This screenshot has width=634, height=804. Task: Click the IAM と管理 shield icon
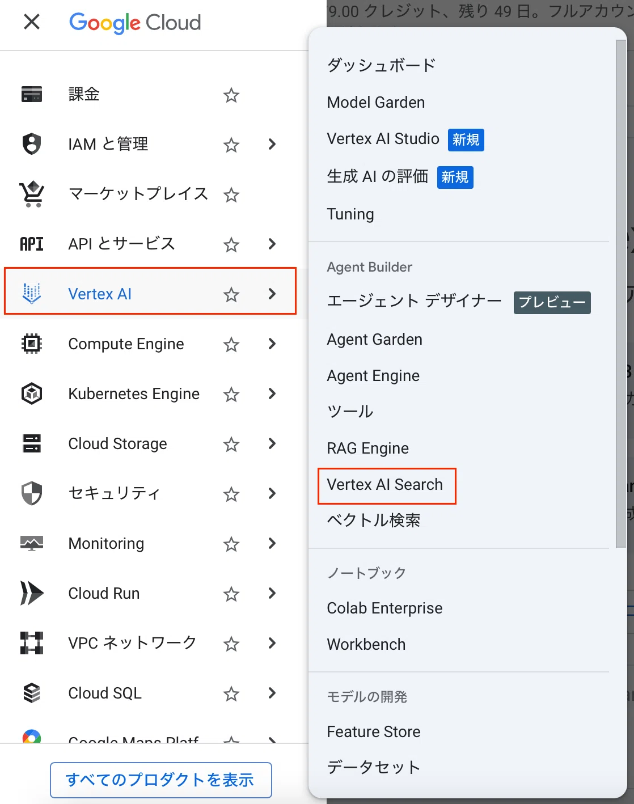32,144
